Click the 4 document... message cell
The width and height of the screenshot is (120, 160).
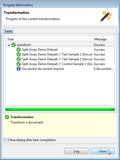tap(103, 69)
